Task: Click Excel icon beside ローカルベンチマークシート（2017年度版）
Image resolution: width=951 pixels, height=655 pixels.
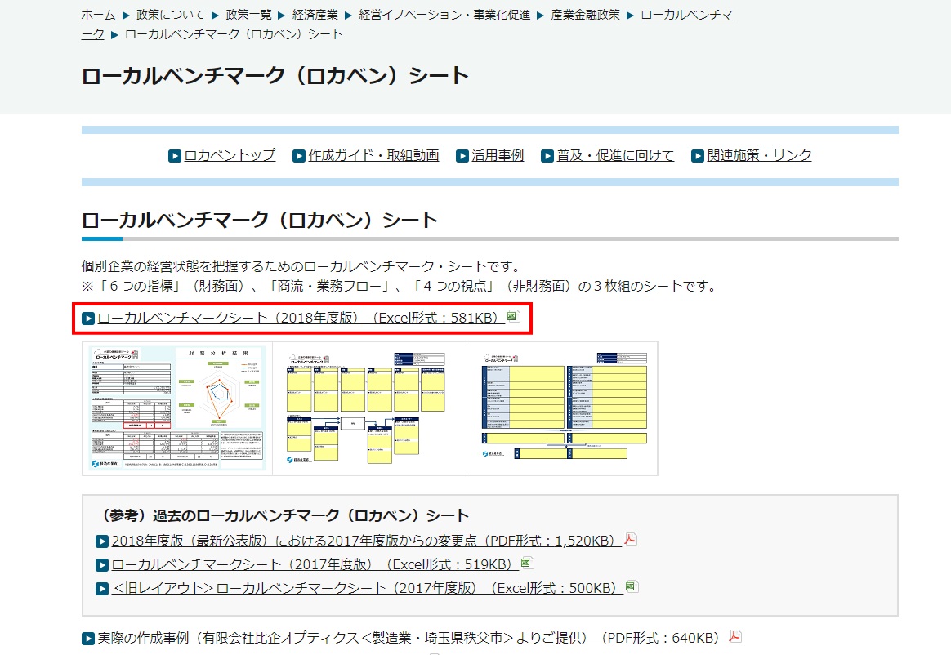Action: point(527,563)
